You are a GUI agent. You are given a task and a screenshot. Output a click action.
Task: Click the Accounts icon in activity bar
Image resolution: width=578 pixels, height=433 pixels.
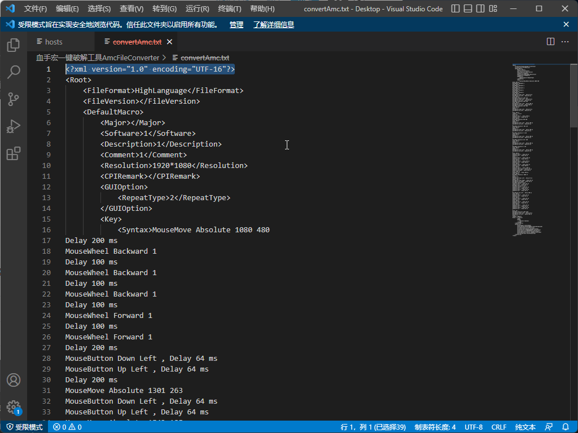point(14,380)
